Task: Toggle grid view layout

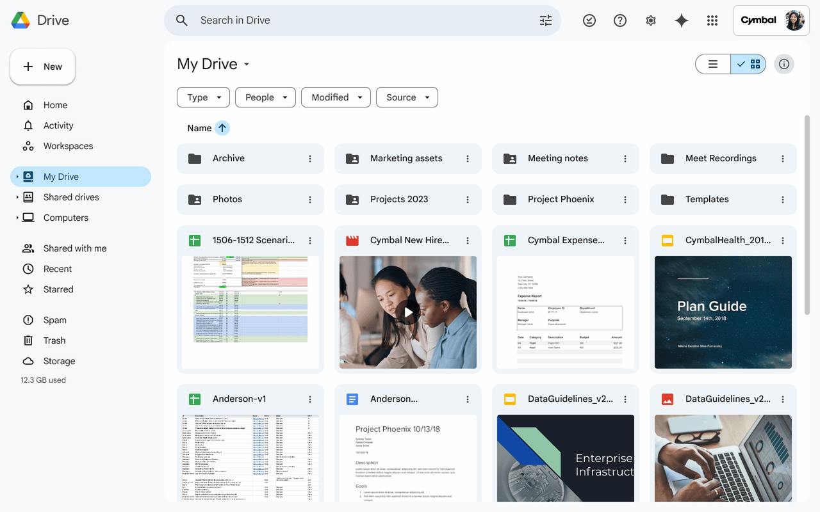Action: [748, 63]
